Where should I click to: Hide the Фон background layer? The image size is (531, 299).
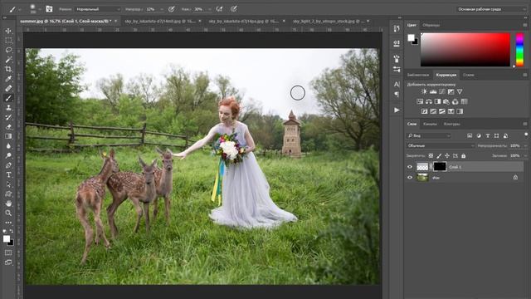click(x=410, y=177)
